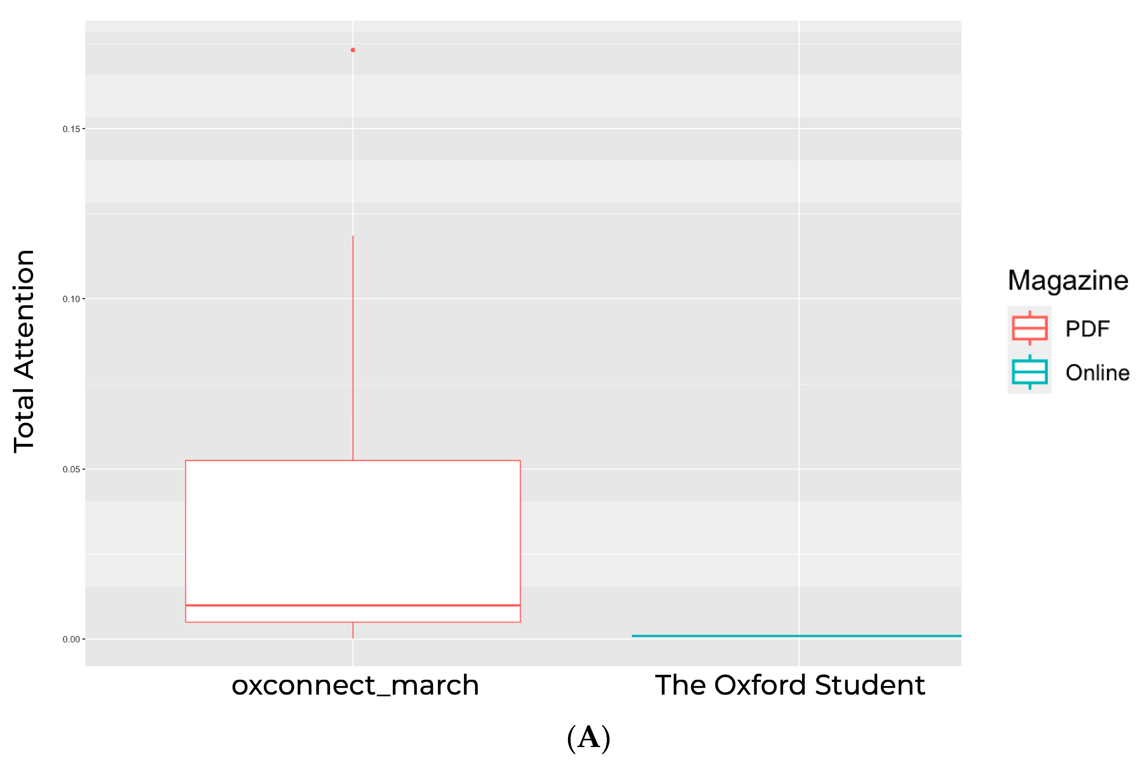Click the Online boxplot legend icon
Viewport: 1143px width, 762px height.
pyautogui.click(x=1029, y=372)
